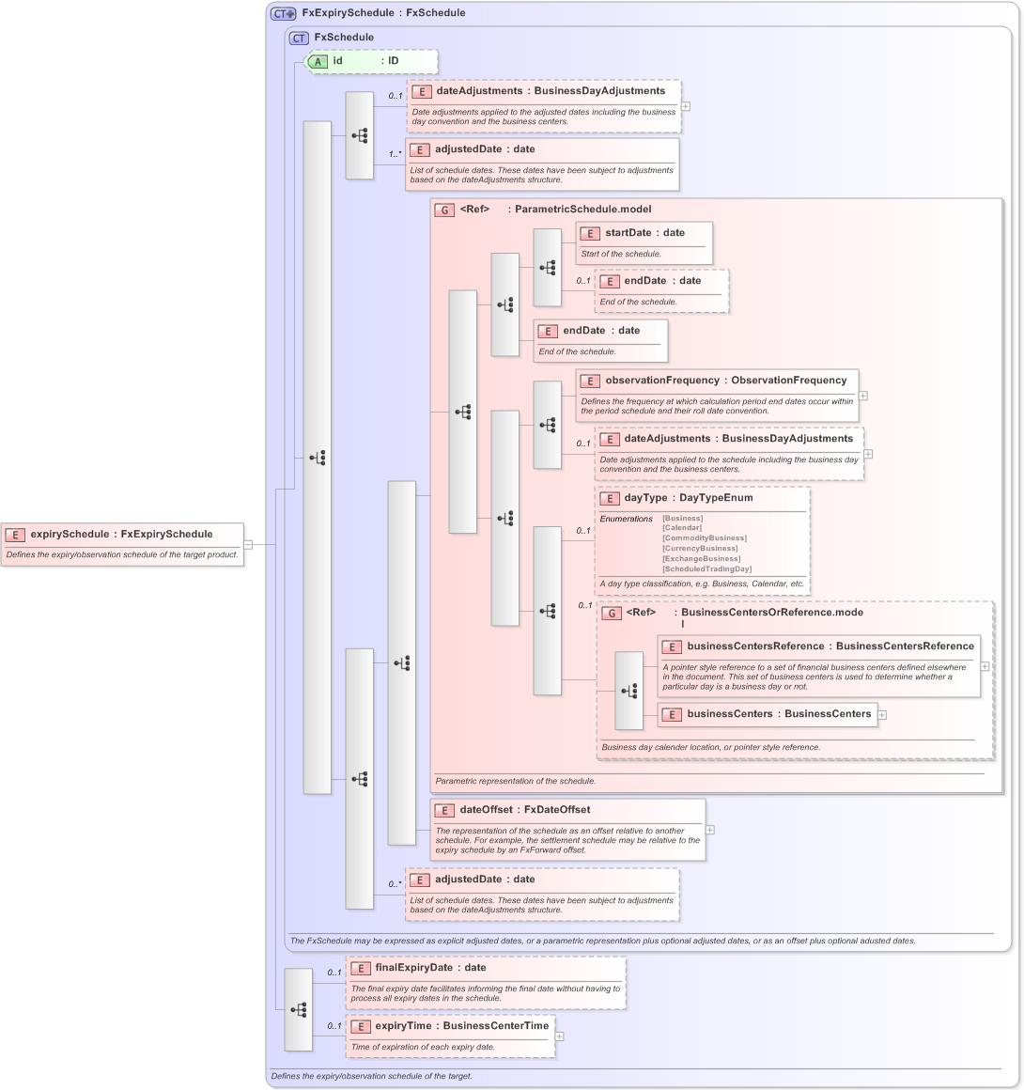Click E icon of businessCenters : BusinessCenters
The width and height of the screenshot is (1024, 1090).
[x=673, y=715]
